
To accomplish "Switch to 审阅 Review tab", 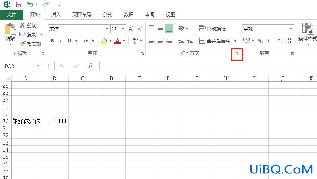I will tap(150, 15).
